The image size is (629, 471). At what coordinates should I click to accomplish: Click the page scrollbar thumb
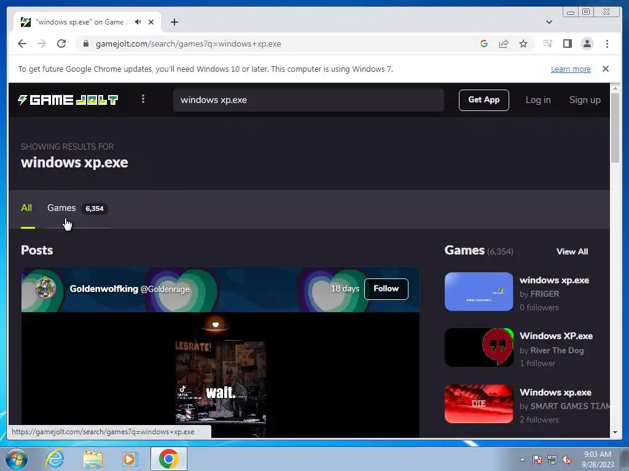pos(615,128)
